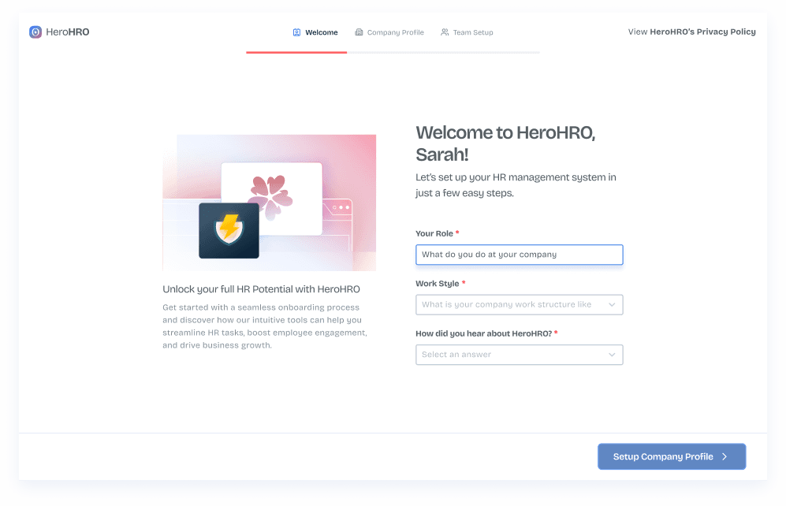Image resolution: width=786 pixels, height=506 pixels.
Task: Open the Work Style dropdown
Action: click(x=520, y=304)
